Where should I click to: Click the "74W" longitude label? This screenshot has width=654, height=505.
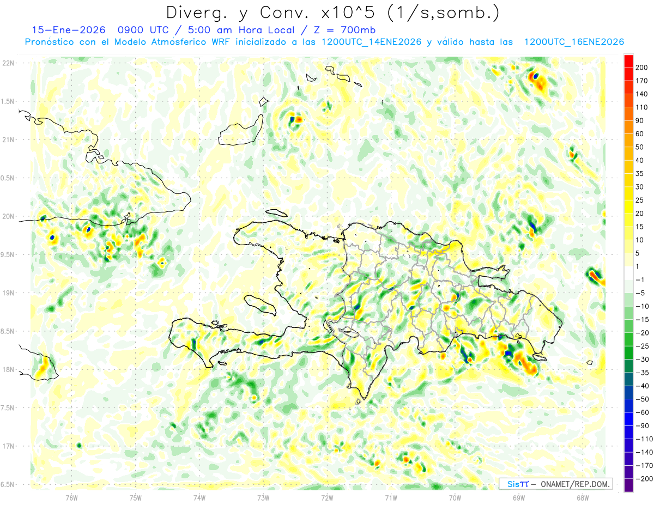point(199,497)
